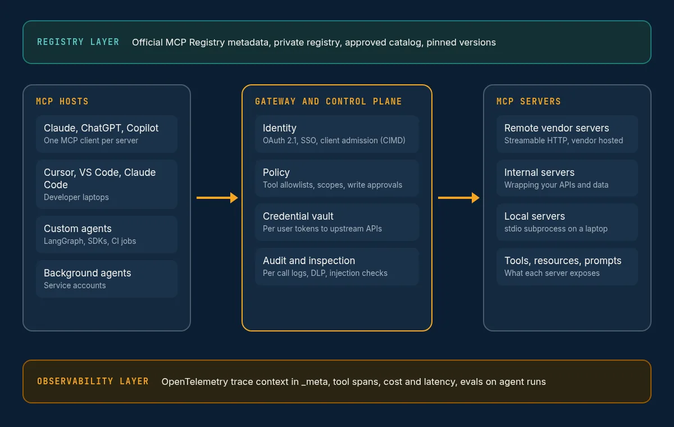Click 'OAuth 2.1, SSO, client admission (CIMD)' text
Image resolution: width=674 pixels, height=427 pixels.
334,140
